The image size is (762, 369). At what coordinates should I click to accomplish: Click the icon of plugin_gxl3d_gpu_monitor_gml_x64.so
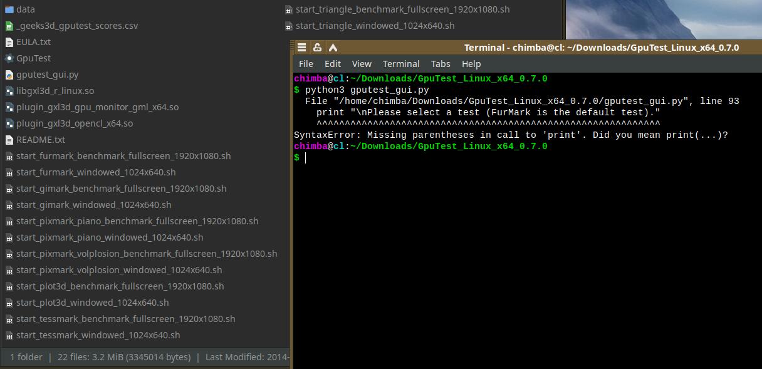coord(9,107)
